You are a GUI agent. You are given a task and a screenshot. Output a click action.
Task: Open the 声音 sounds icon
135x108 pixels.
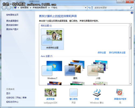tap(97, 93)
